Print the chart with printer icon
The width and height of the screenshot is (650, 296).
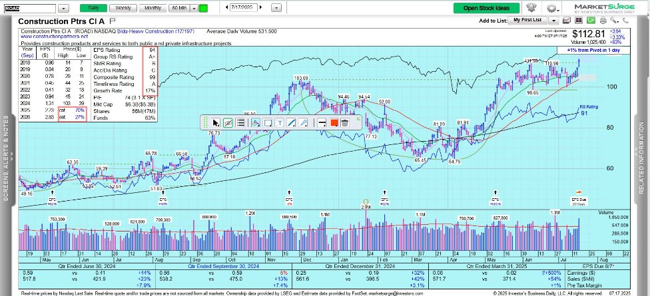coord(603,20)
